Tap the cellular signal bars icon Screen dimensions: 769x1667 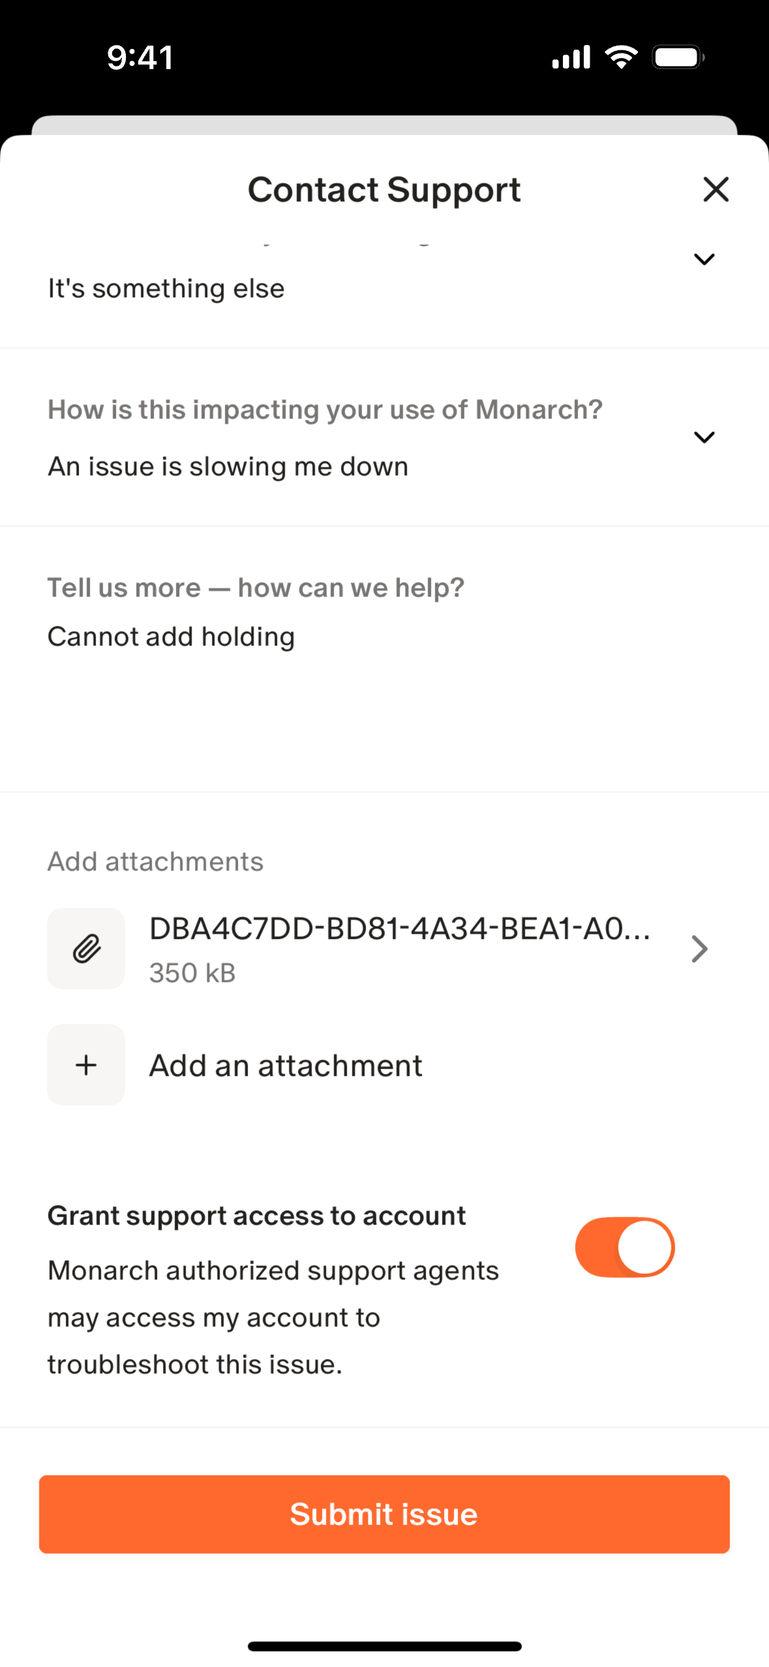coord(571,57)
